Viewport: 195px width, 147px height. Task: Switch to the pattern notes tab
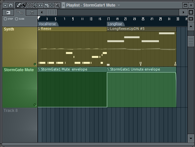(32, 12)
